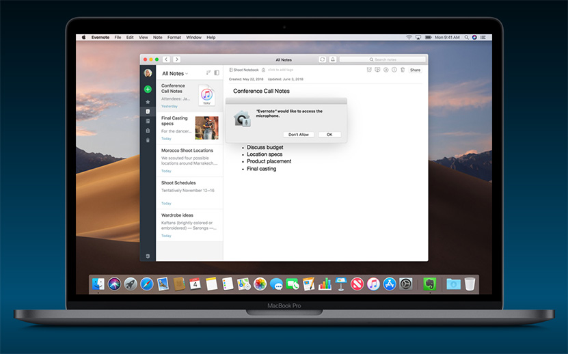Open the View menu
The width and height of the screenshot is (568, 354).
pos(144,38)
